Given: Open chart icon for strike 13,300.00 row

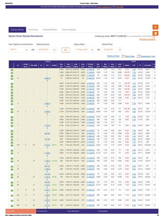Looking at the screenshot, I should coord(12,169).
